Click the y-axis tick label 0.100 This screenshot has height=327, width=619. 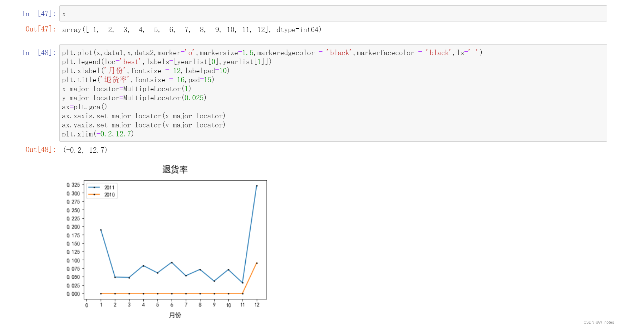click(x=73, y=260)
